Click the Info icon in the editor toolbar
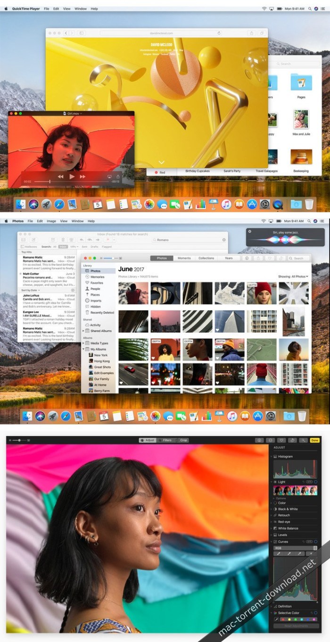 (259, 440)
